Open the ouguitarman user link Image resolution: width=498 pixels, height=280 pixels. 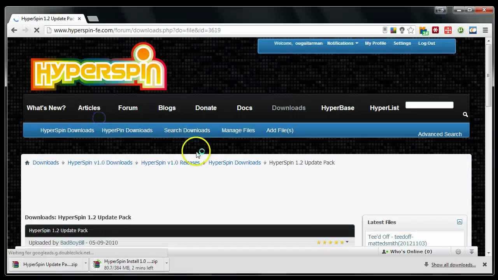click(309, 43)
